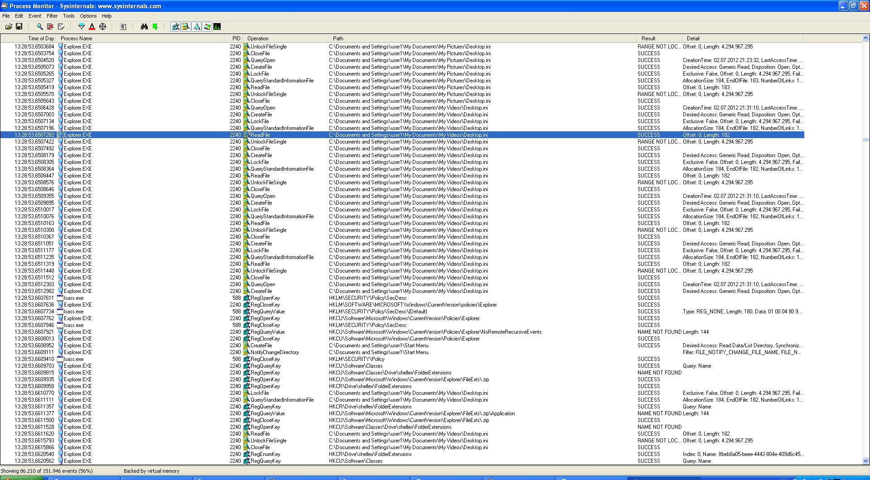Click the Operation column header

[286, 38]
